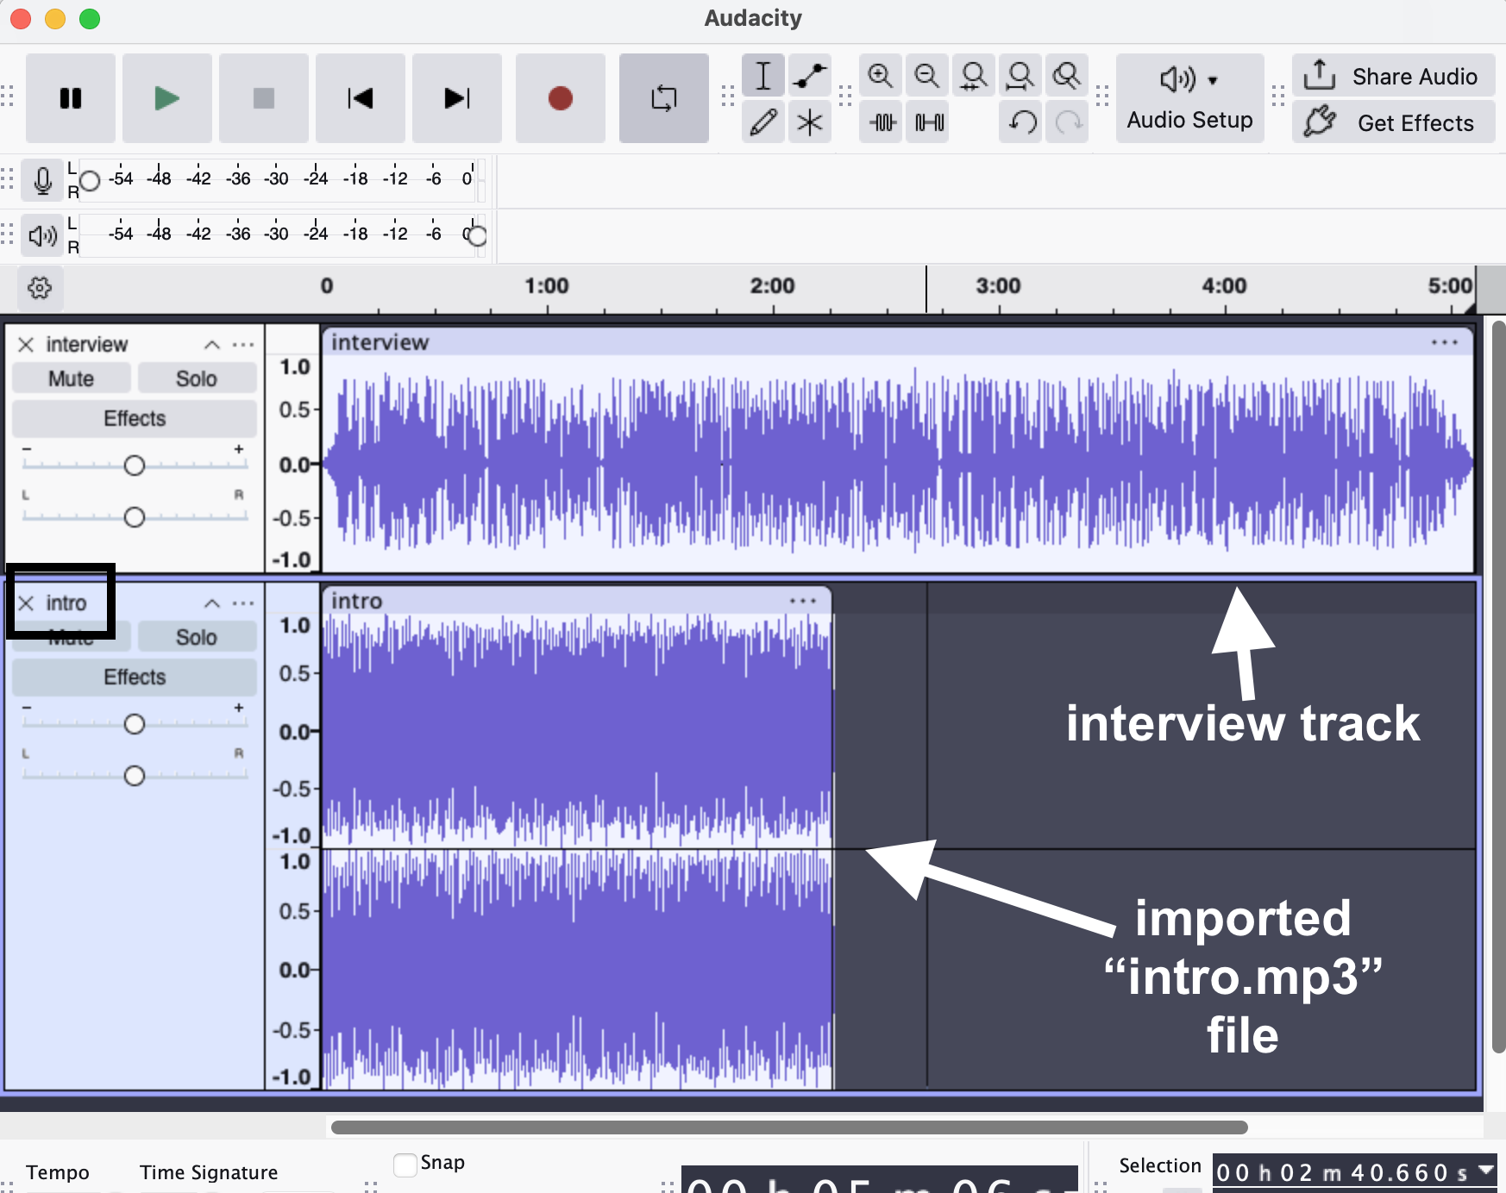Viewport: 1506px width, 1193px height.
Task: Click the Time Signature label
Action: (209, 1172)
